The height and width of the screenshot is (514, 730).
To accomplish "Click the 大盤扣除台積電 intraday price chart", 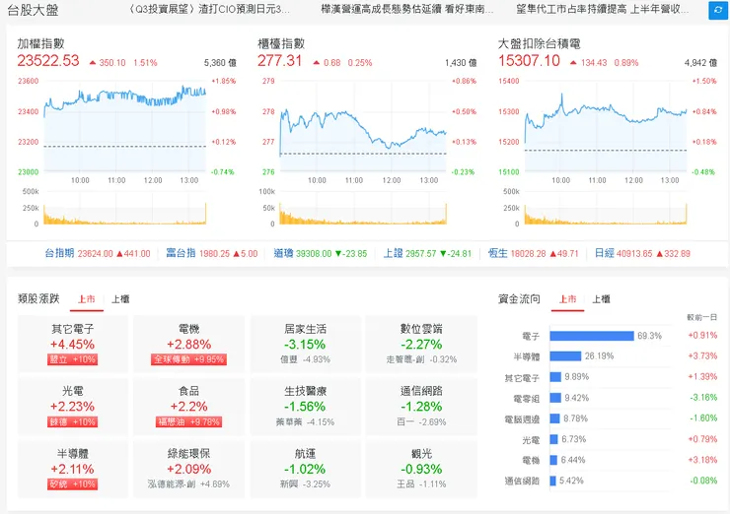I will [x=606, y=126].
